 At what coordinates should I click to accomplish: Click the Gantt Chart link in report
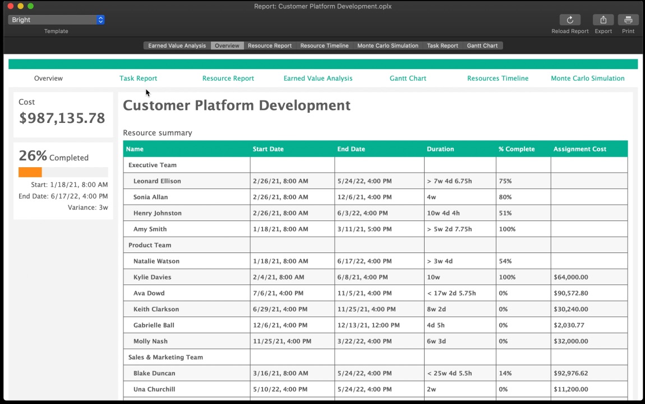[408, 78]
